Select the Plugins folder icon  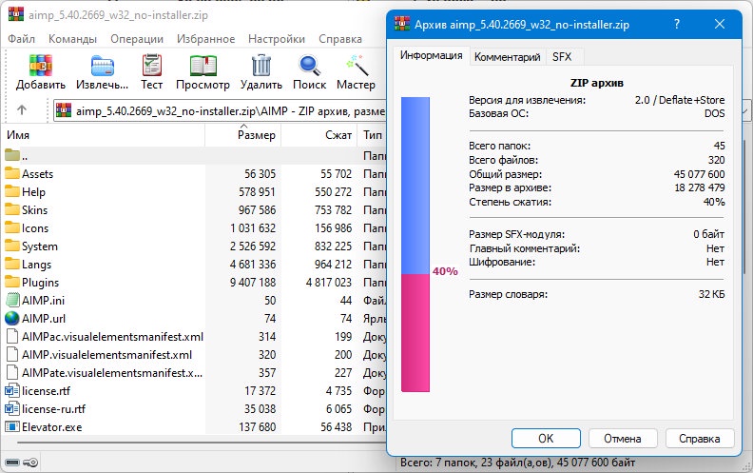(12, 282)
